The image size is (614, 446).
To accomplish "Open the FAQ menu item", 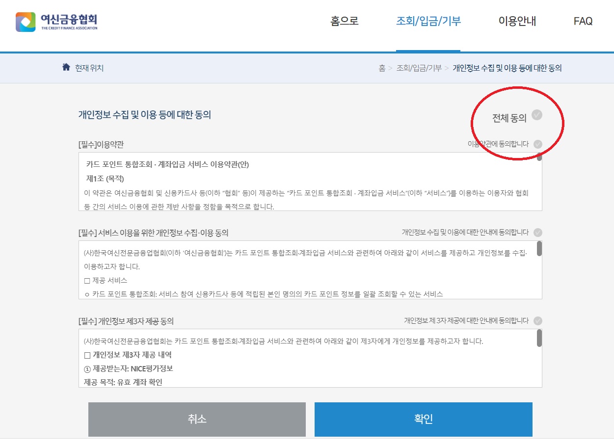I will [582, 21].
